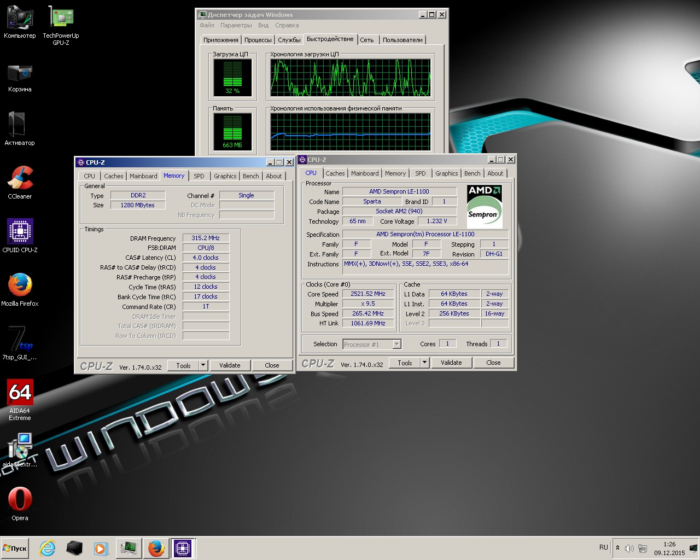
Task: Open the Компьютер desktop icon
Action: [20, 22]
